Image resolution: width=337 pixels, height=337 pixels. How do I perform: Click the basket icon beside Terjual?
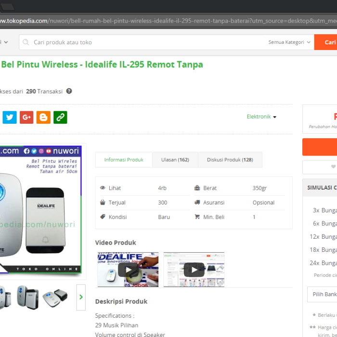point(103,202)
